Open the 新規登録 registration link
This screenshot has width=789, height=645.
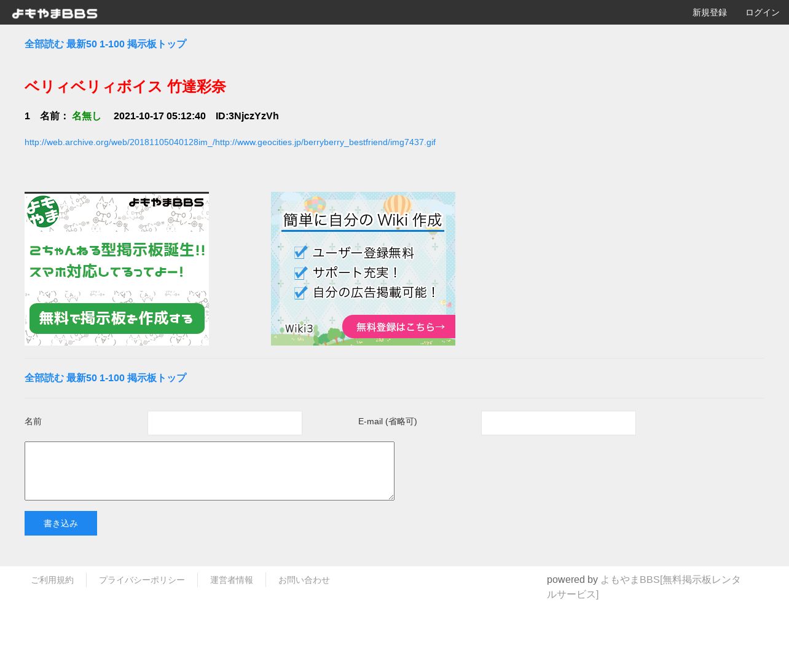709,12
